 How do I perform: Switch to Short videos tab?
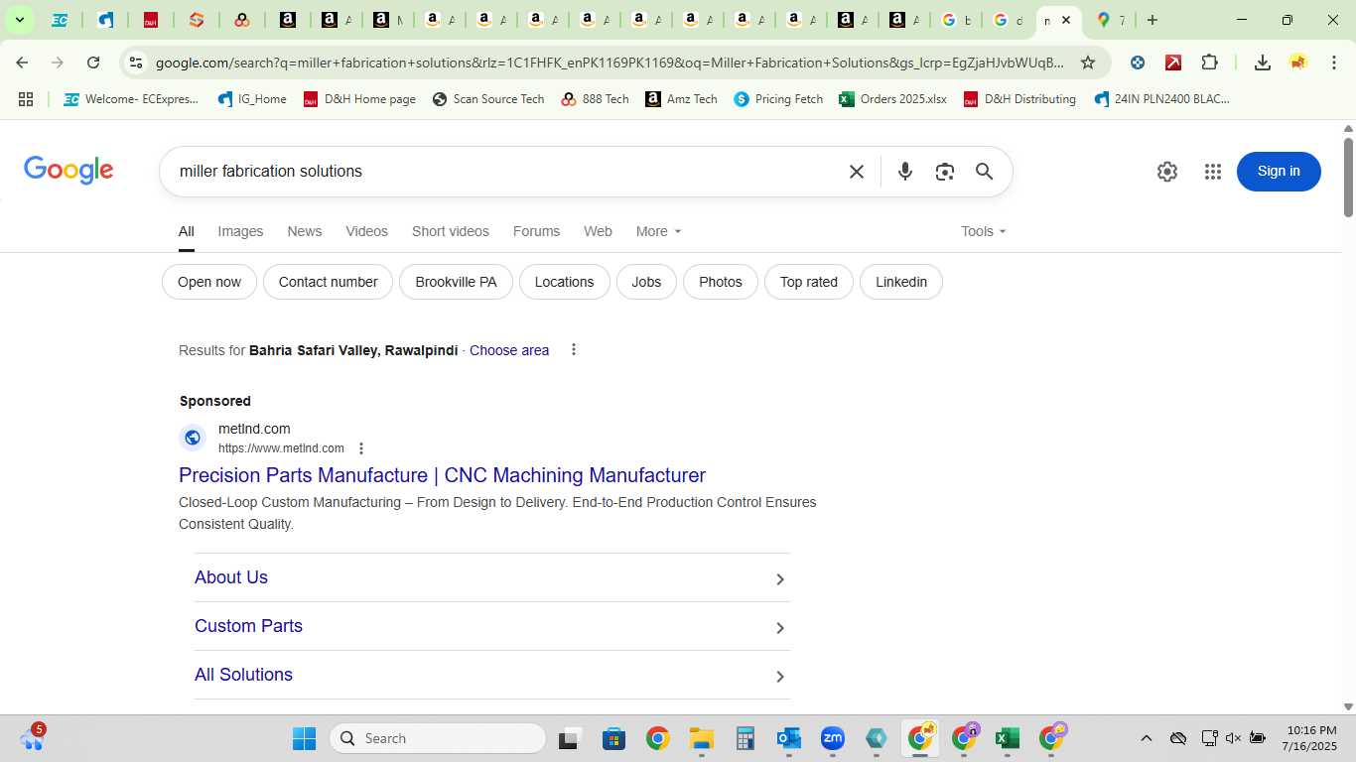[451, 231]
